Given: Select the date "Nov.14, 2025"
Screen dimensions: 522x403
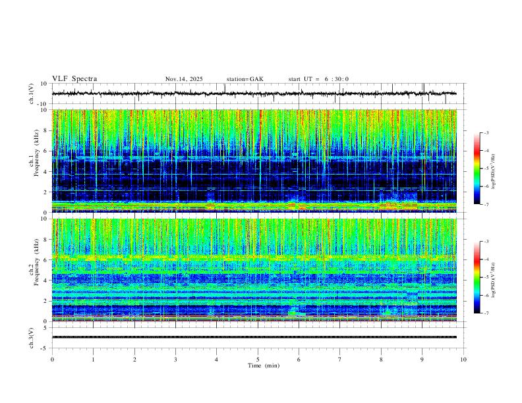Looking at the screenshot, I should (184, 79).
